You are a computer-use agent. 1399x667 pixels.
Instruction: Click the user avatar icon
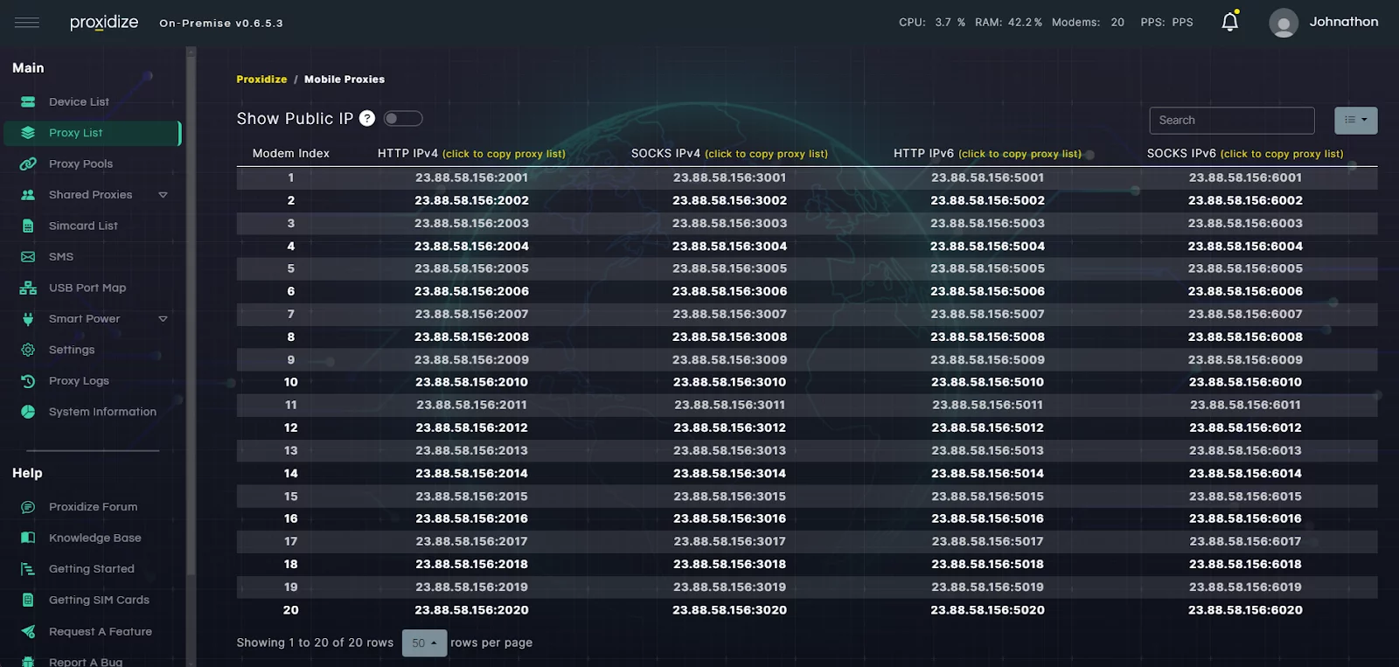[x=1283, y=23]
